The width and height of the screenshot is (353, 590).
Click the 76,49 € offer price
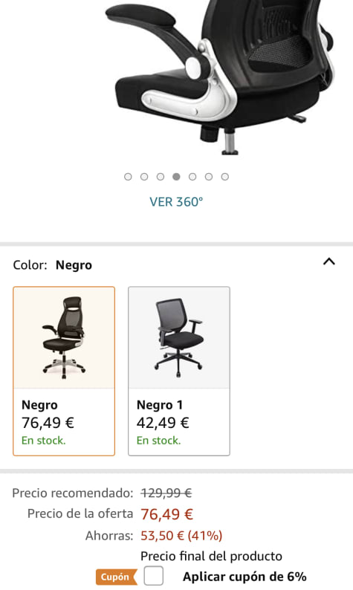(166, 514)
